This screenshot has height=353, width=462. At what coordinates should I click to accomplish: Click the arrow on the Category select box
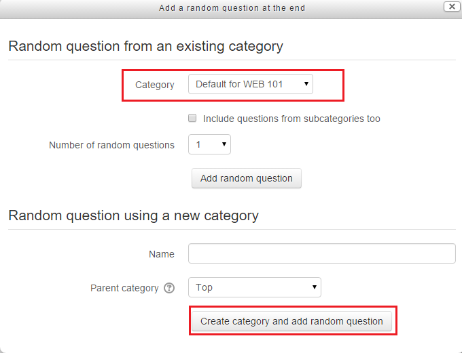click(306, 85)
